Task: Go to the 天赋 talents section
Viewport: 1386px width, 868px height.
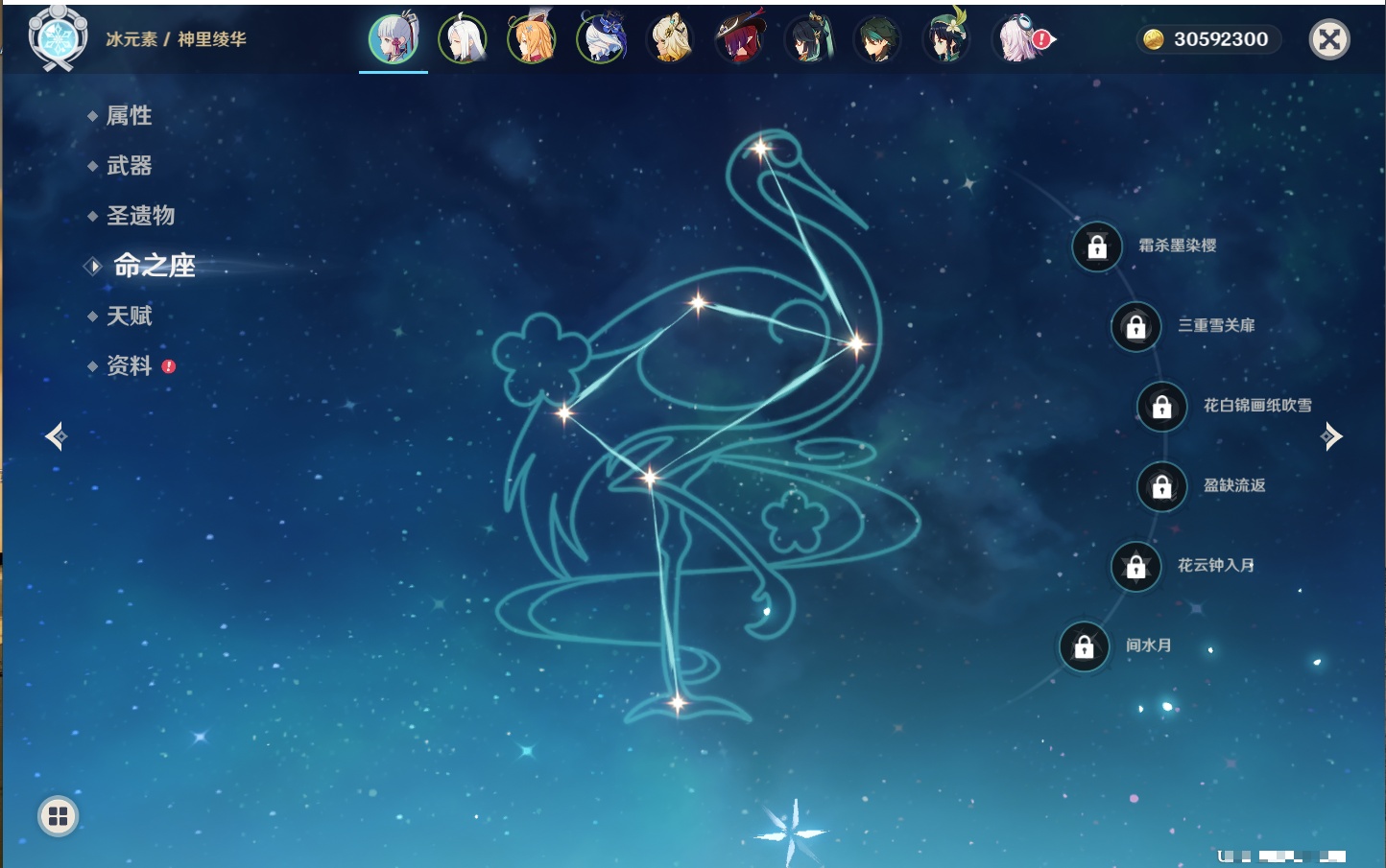Action: click(x=129, y=316)
